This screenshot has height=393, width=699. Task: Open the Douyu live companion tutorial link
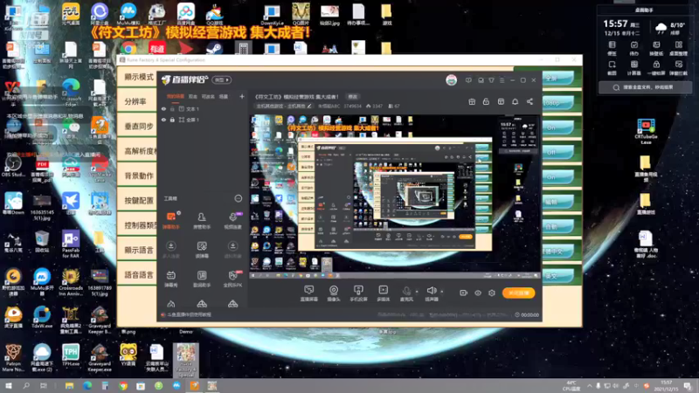(189, 314)
